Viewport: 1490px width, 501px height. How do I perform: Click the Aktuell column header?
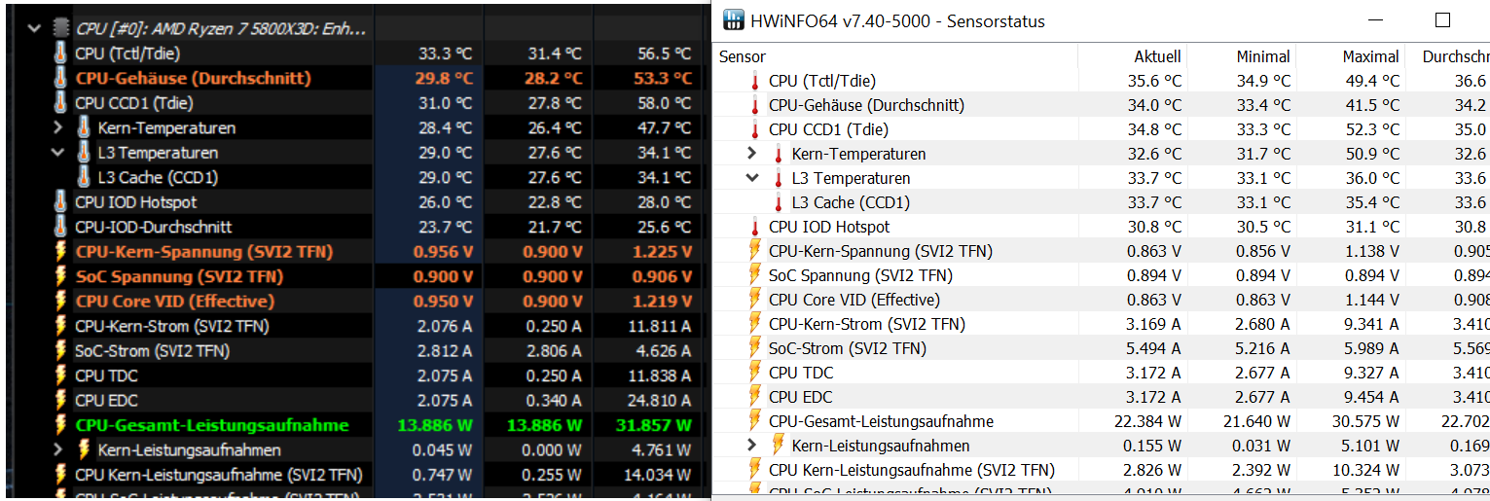tap(1157, 56)
